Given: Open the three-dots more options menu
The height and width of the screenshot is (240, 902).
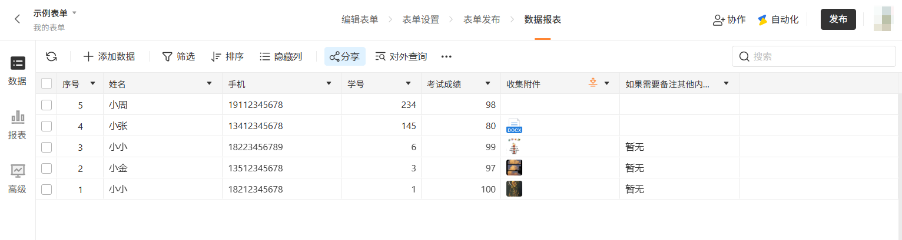Looking at the screenshot, I should pyautogui.click(x=446, y=56).
